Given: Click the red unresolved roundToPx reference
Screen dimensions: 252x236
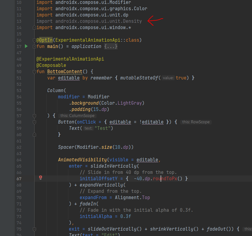Looking at the screenshot, I should (165, 179).
